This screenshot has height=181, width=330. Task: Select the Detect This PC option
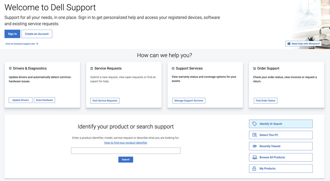point(281,135)
